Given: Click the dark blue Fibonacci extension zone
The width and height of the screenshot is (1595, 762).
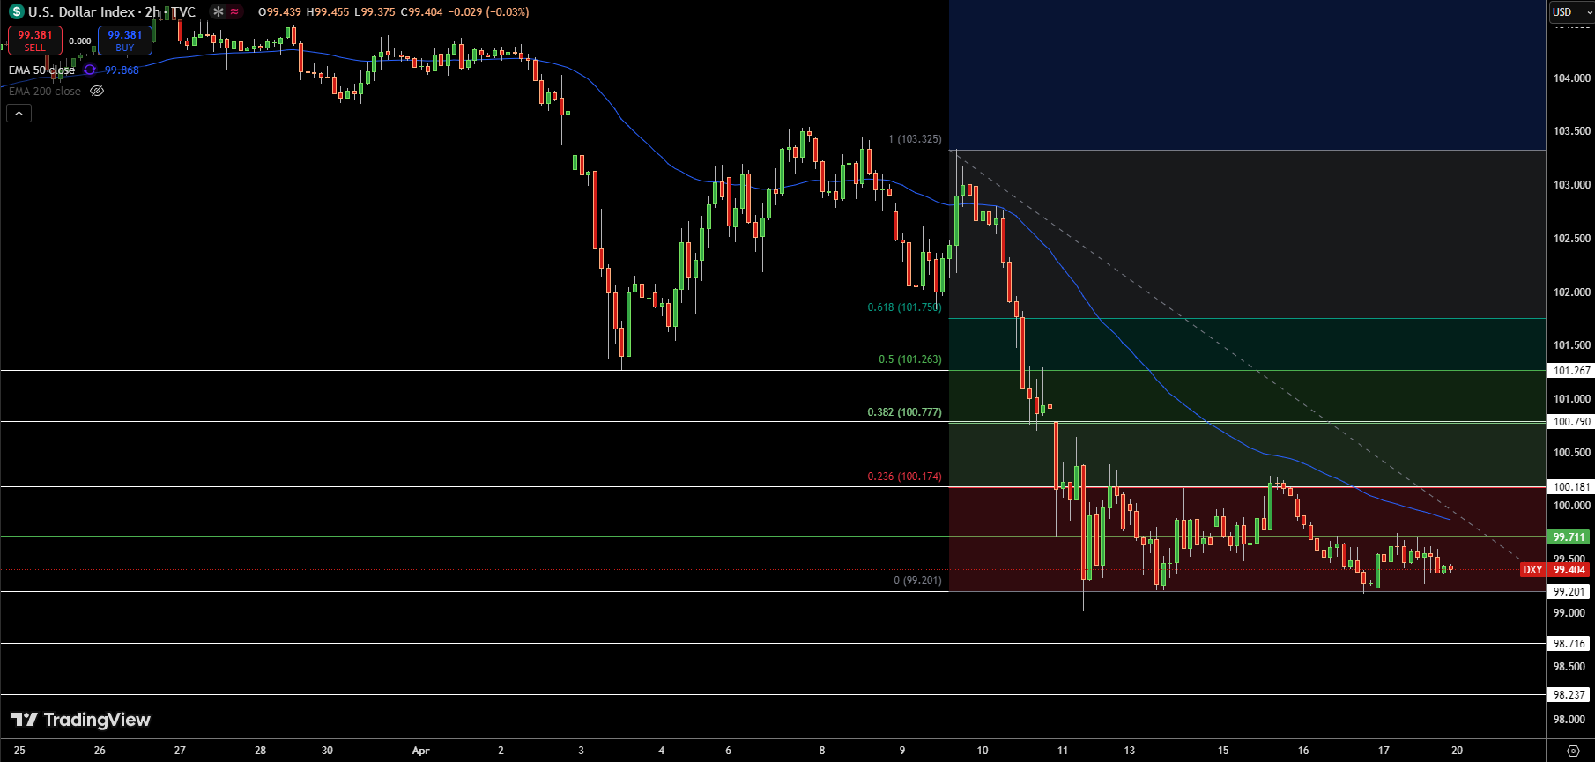Looking at the screenshot, I should click(x=1247, y=75).
